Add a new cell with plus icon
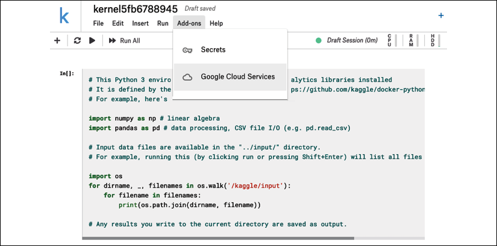Image resolution: width=497 pixels, height=246 pixels. [57, 40]
